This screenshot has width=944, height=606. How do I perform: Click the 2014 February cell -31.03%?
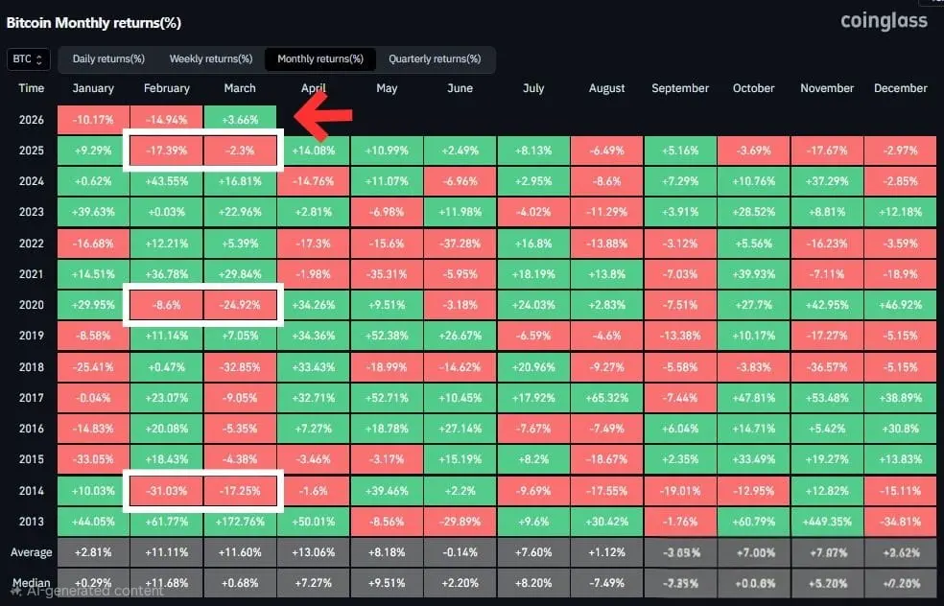pyautogui.click(x=167, y=490)
